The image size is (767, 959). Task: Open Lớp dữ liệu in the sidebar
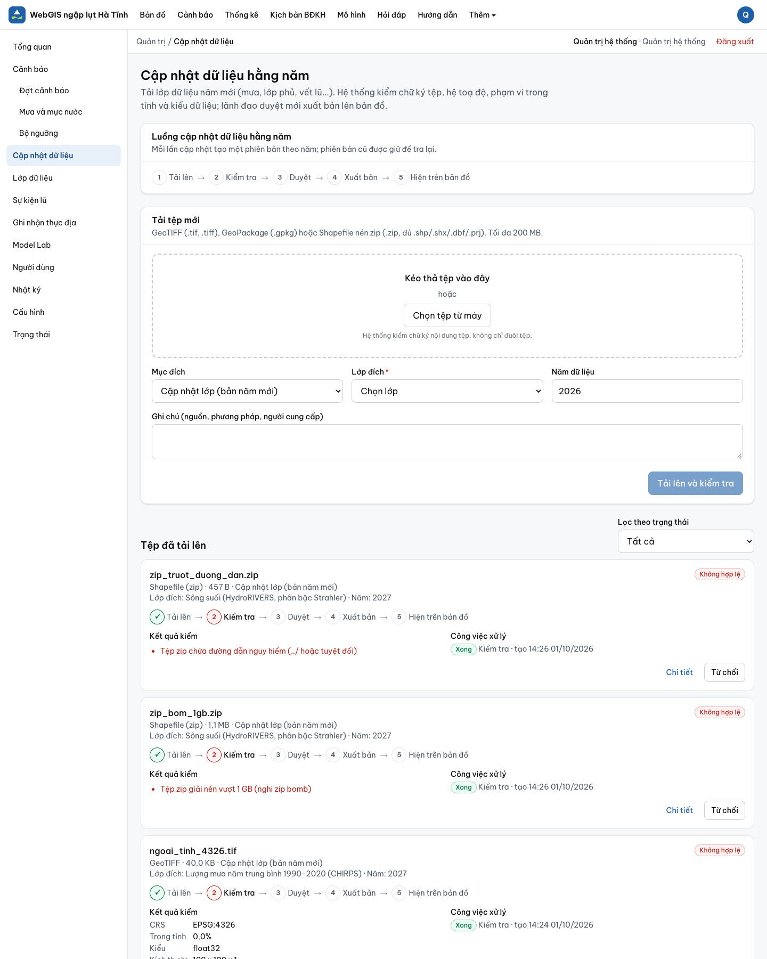tap(63, 178)
